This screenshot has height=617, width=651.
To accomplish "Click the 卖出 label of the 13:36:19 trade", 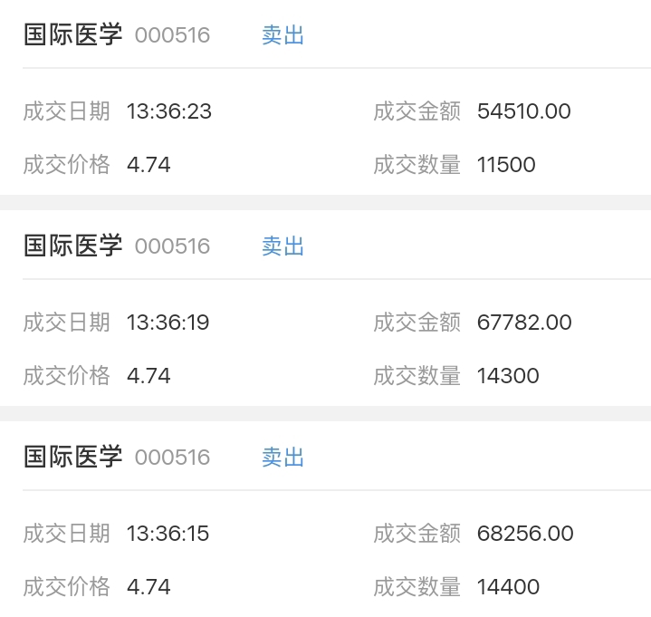I will [282, 246].
